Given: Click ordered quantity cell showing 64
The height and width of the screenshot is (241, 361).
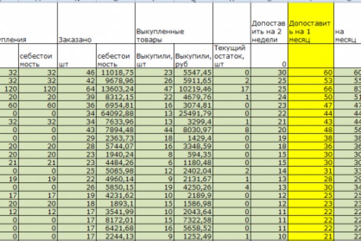Looking at the screenshot, I should [x=77, y=89].
